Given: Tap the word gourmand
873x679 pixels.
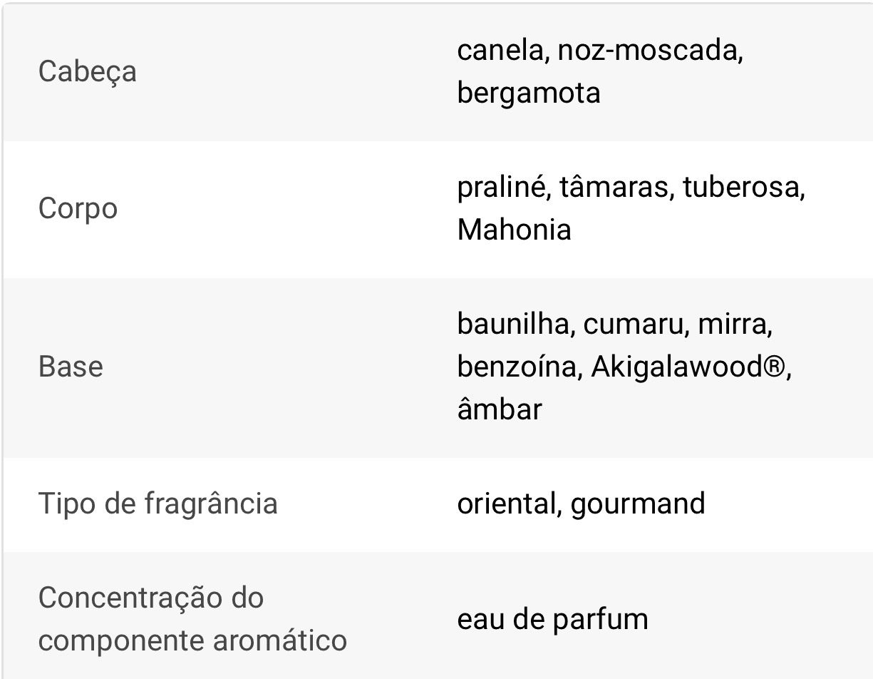Looking at the screenshot, I should point(638,504).
